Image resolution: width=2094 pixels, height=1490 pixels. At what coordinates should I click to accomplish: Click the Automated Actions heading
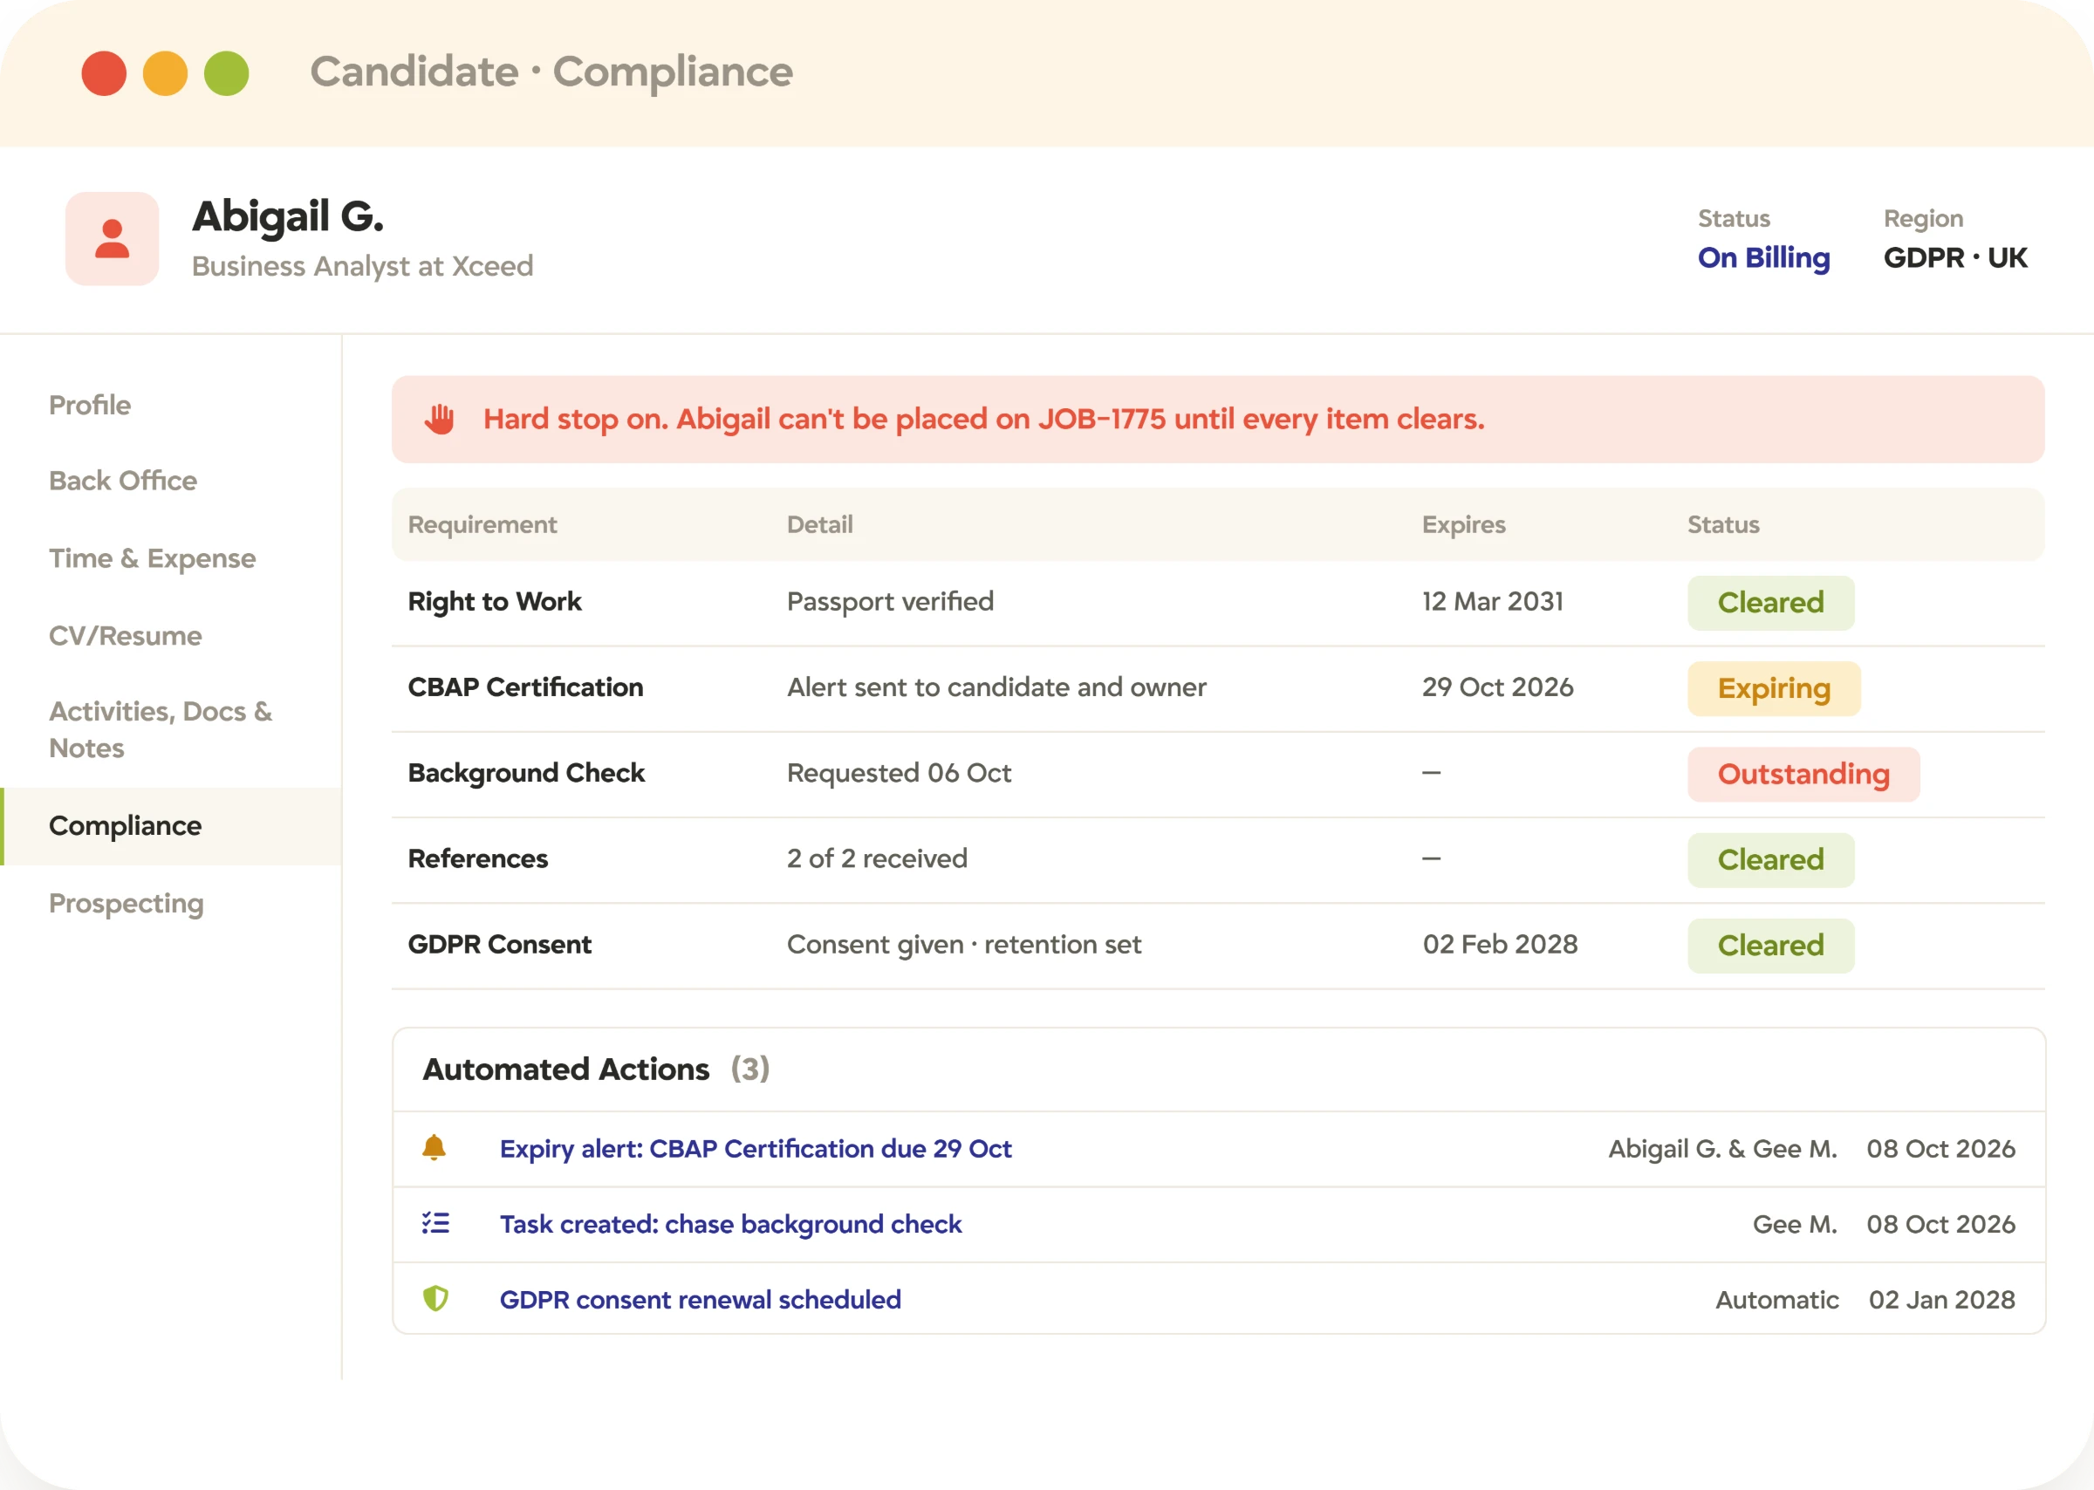565,1069
